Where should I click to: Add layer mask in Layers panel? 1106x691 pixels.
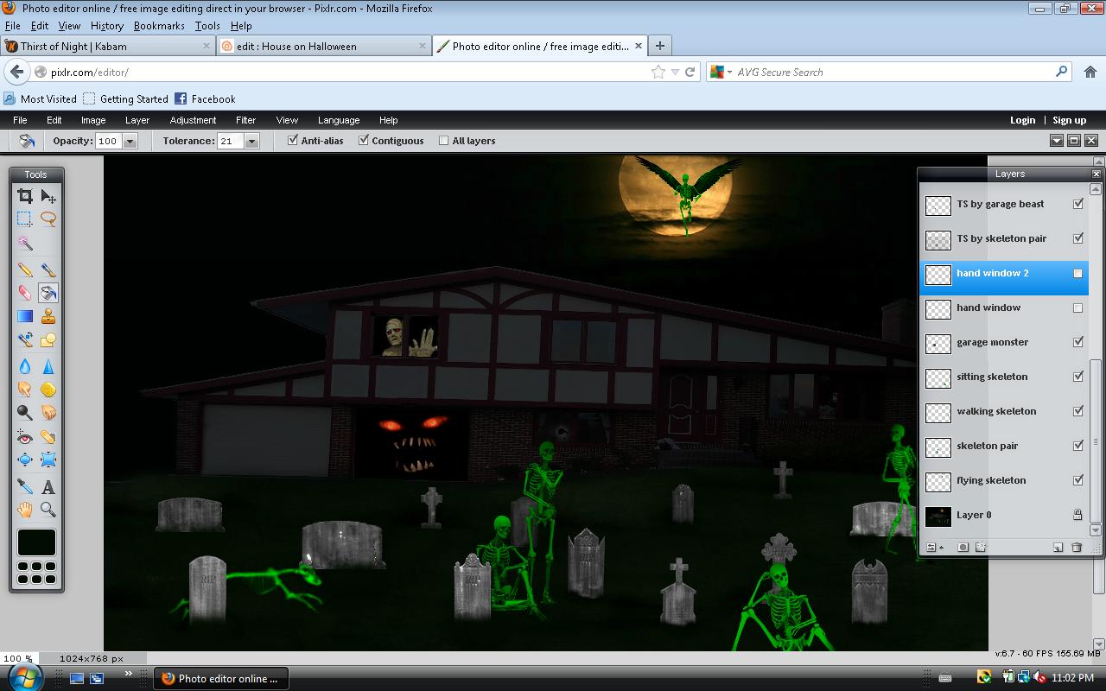click(x=963, y=547)
